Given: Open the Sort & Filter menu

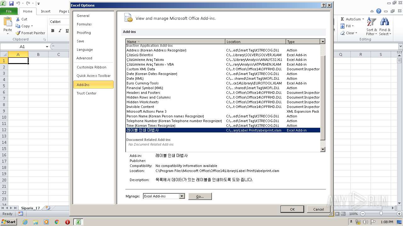Looking at the screenshot, I should click(372, 26).
